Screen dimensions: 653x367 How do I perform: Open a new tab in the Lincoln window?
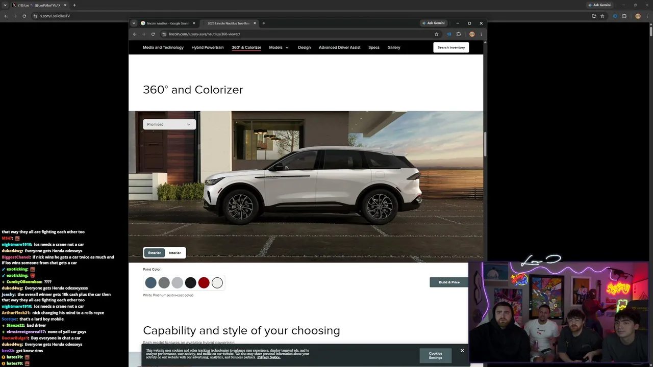[264, 23]
